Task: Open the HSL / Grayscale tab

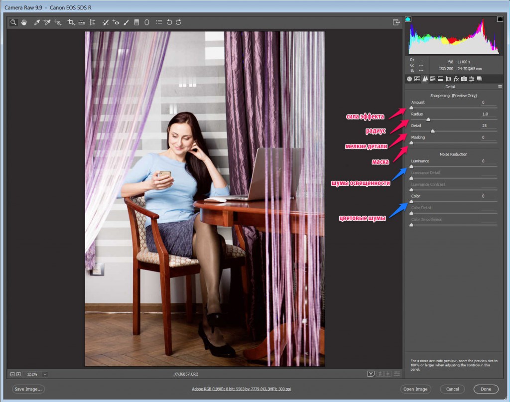Action: (433, 79)
